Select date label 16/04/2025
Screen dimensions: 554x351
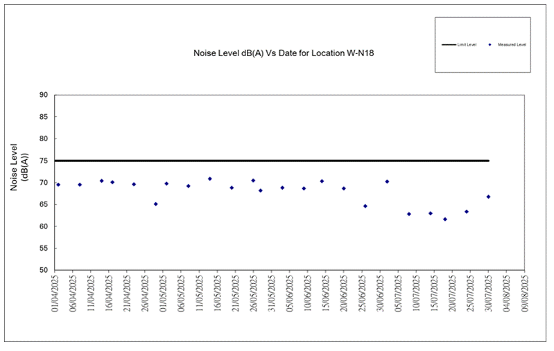(109, 294)
